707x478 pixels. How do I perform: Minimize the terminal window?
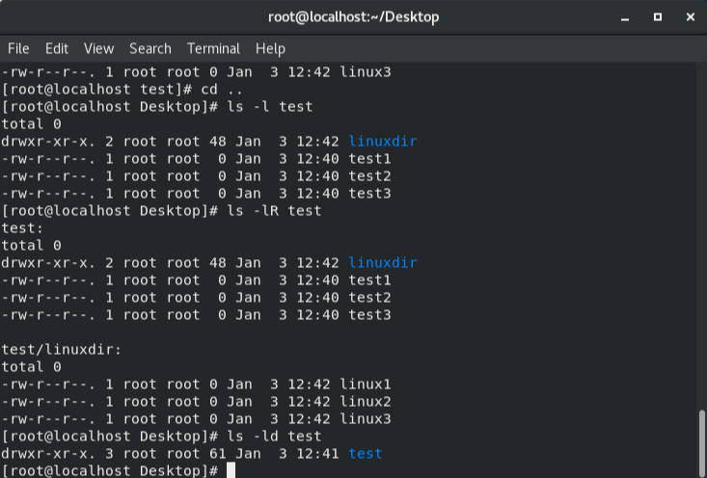[624, 18]
